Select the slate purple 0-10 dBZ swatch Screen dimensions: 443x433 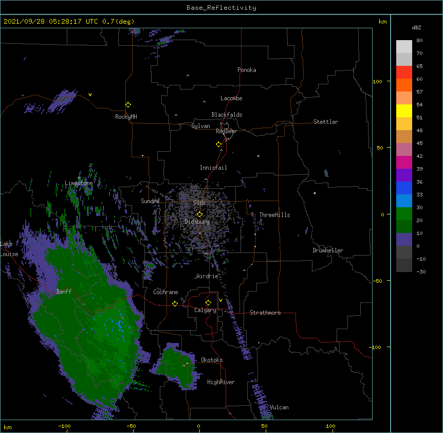click(404, 240)
